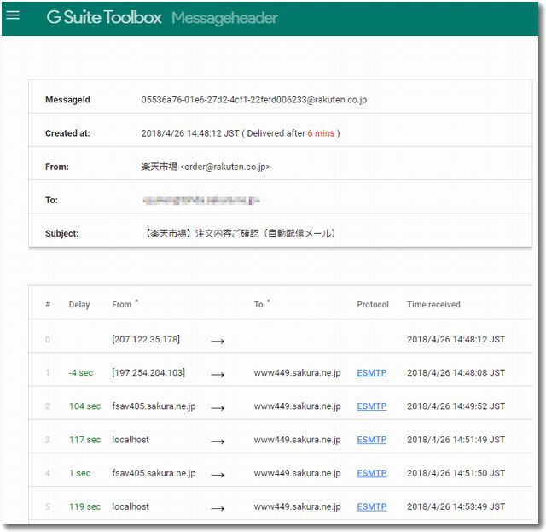
Task: Click the Subject: field label
Action: click(62, 233)
